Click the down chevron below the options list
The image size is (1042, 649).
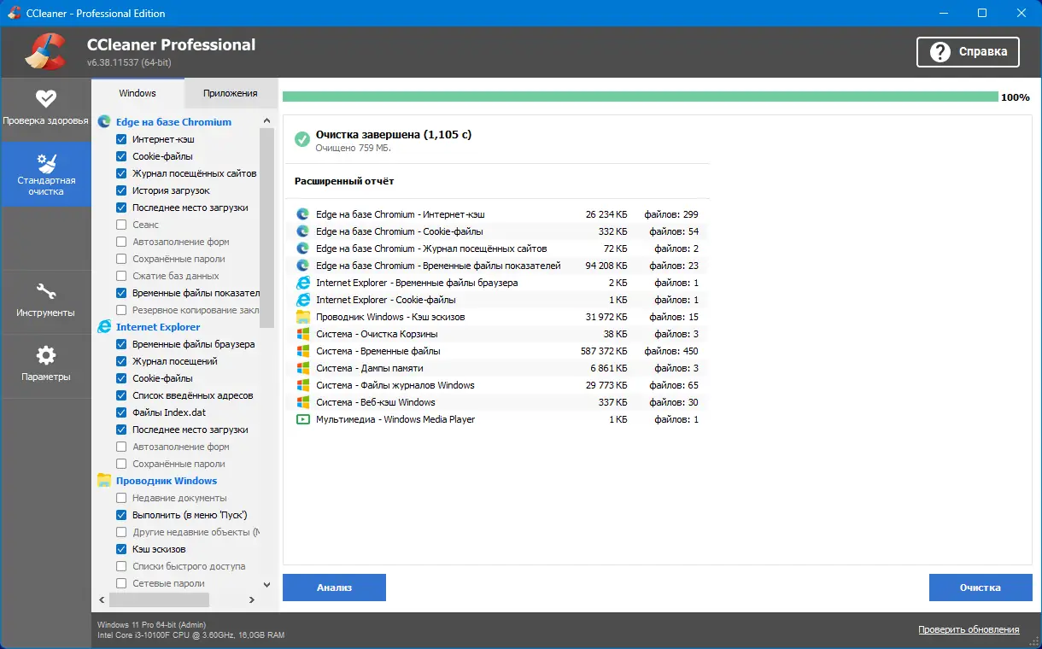point(266,584)
